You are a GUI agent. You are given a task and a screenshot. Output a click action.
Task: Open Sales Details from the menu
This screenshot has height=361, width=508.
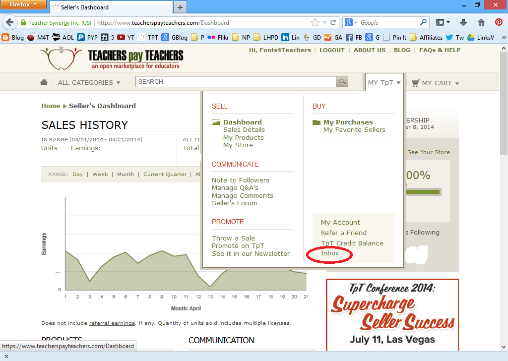[244, 129]
